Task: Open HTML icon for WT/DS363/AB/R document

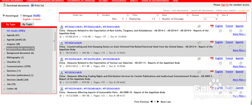Action: point(61,72)
